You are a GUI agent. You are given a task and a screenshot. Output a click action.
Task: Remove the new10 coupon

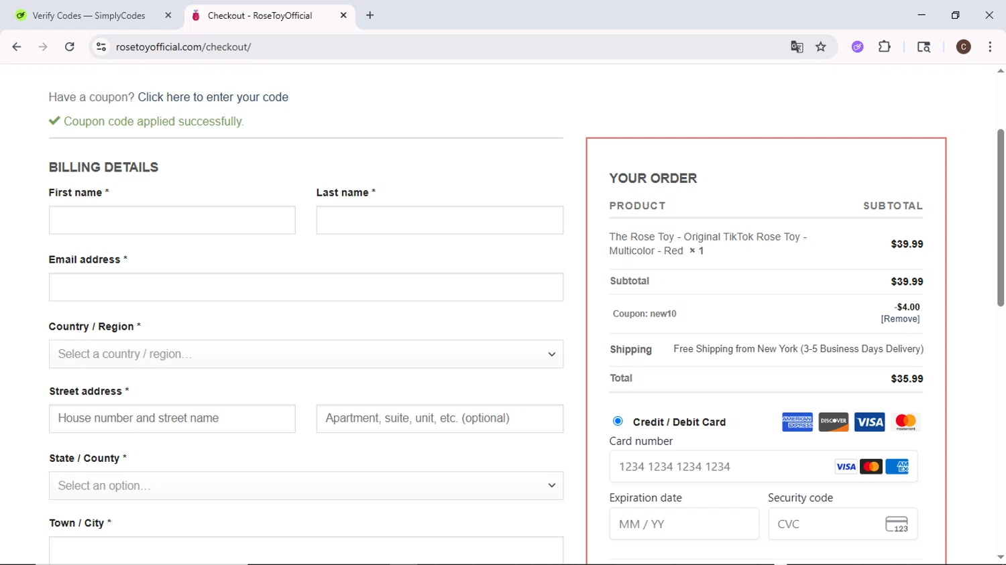(x=900, y=319)
